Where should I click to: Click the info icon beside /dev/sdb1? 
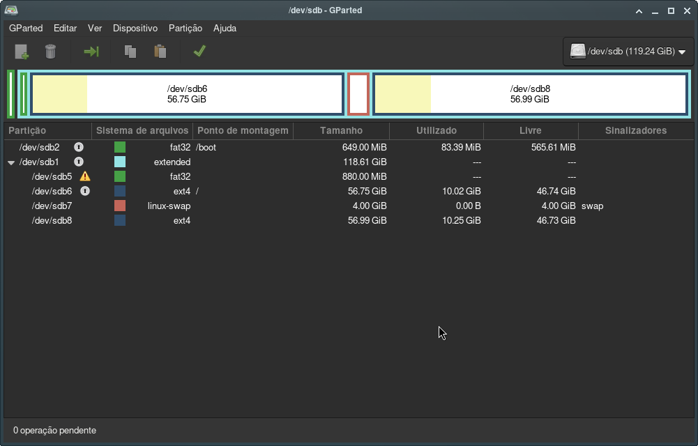[79, 162]
